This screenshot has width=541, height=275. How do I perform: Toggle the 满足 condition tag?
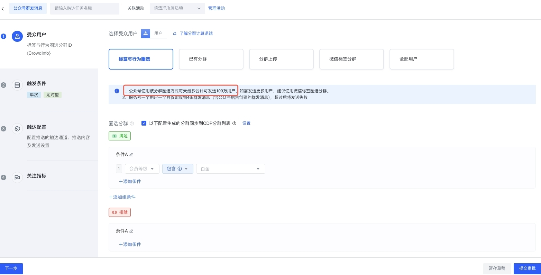pyautogui.click(x=120, y=136)
